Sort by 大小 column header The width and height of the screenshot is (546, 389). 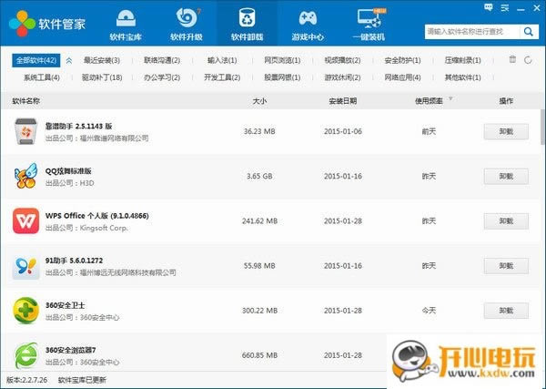coord(259,101)
